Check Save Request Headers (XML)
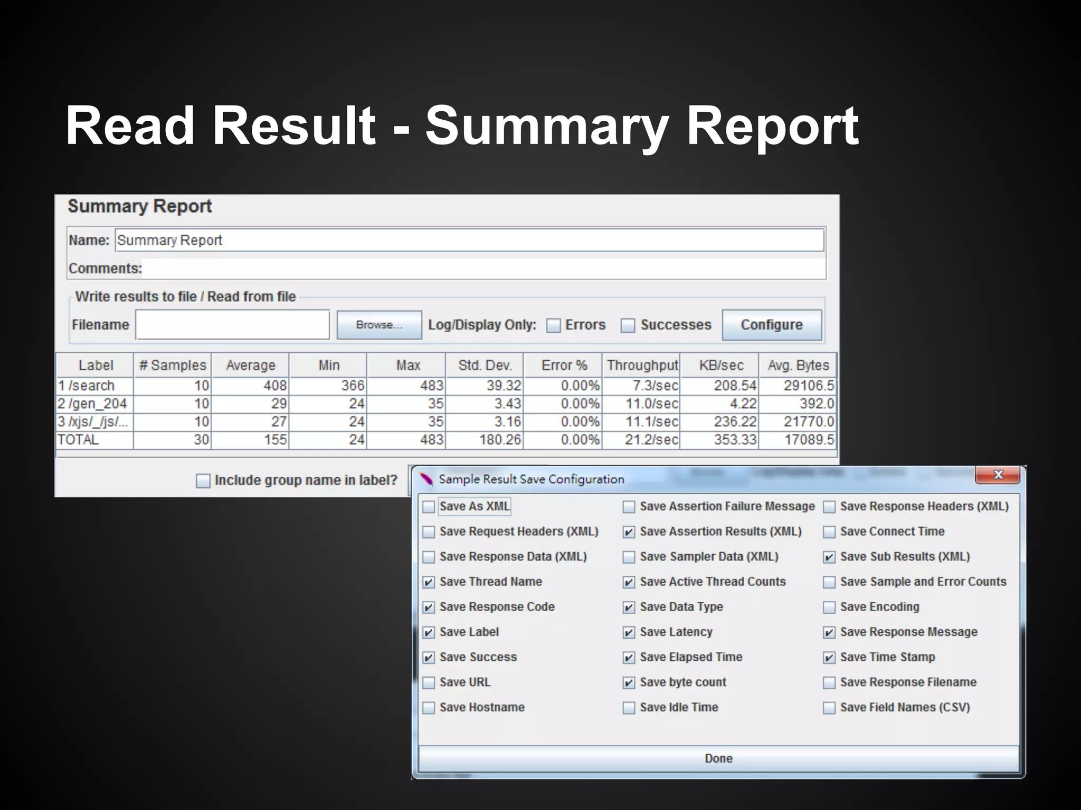Screen dimensions: 1081x810 click(x=429, y=532)
